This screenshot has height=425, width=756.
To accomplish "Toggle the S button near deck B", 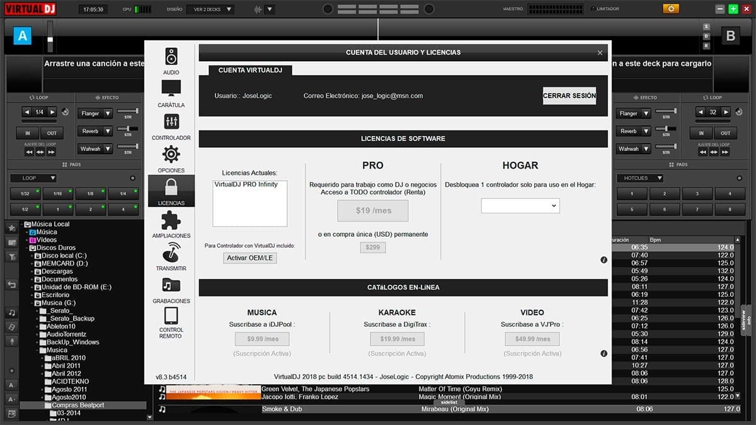I will tap(707, 27).
